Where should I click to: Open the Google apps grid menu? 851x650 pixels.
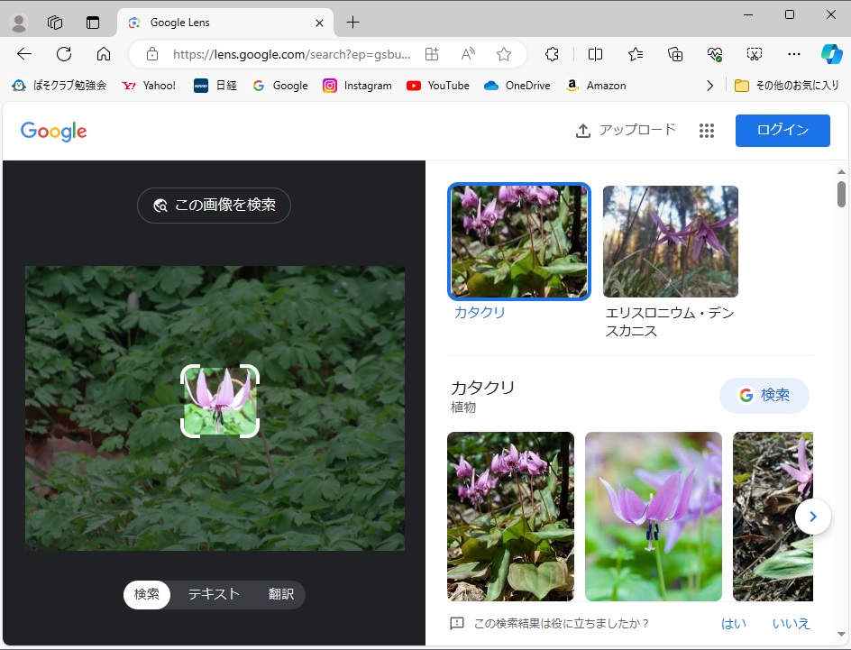coord(706,131)
